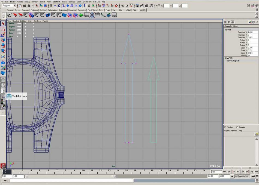The image size is (259, 185).
Task: Click the CP shelf button
Action: pyautogui.click(x=15, y=15)
